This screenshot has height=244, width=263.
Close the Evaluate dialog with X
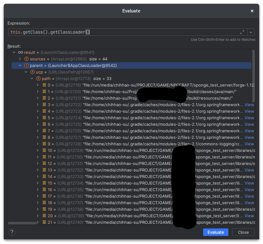pos(252,11)
